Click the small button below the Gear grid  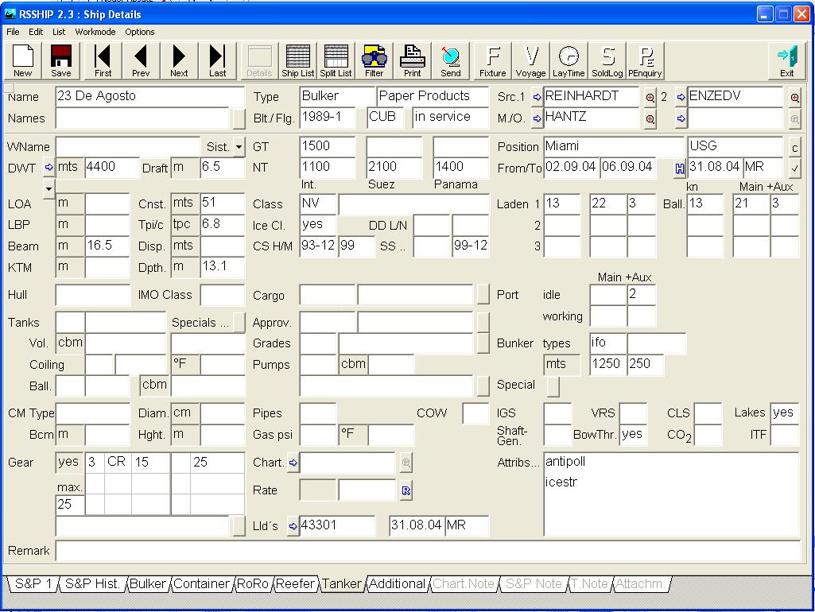[x=239, y=525]
